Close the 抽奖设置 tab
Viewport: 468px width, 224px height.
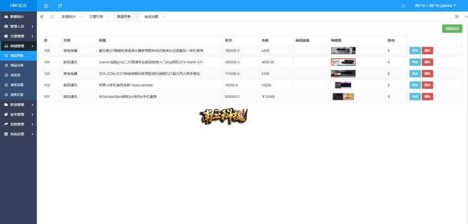[164, 17]
